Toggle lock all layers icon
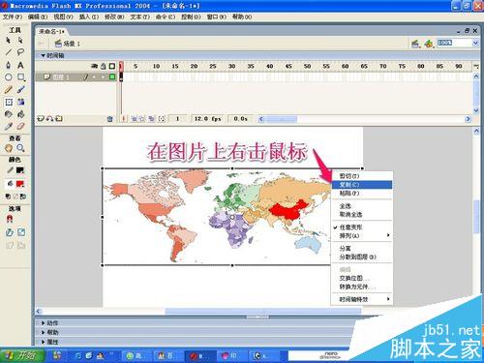The image size is (484, 363). point(104,66)
